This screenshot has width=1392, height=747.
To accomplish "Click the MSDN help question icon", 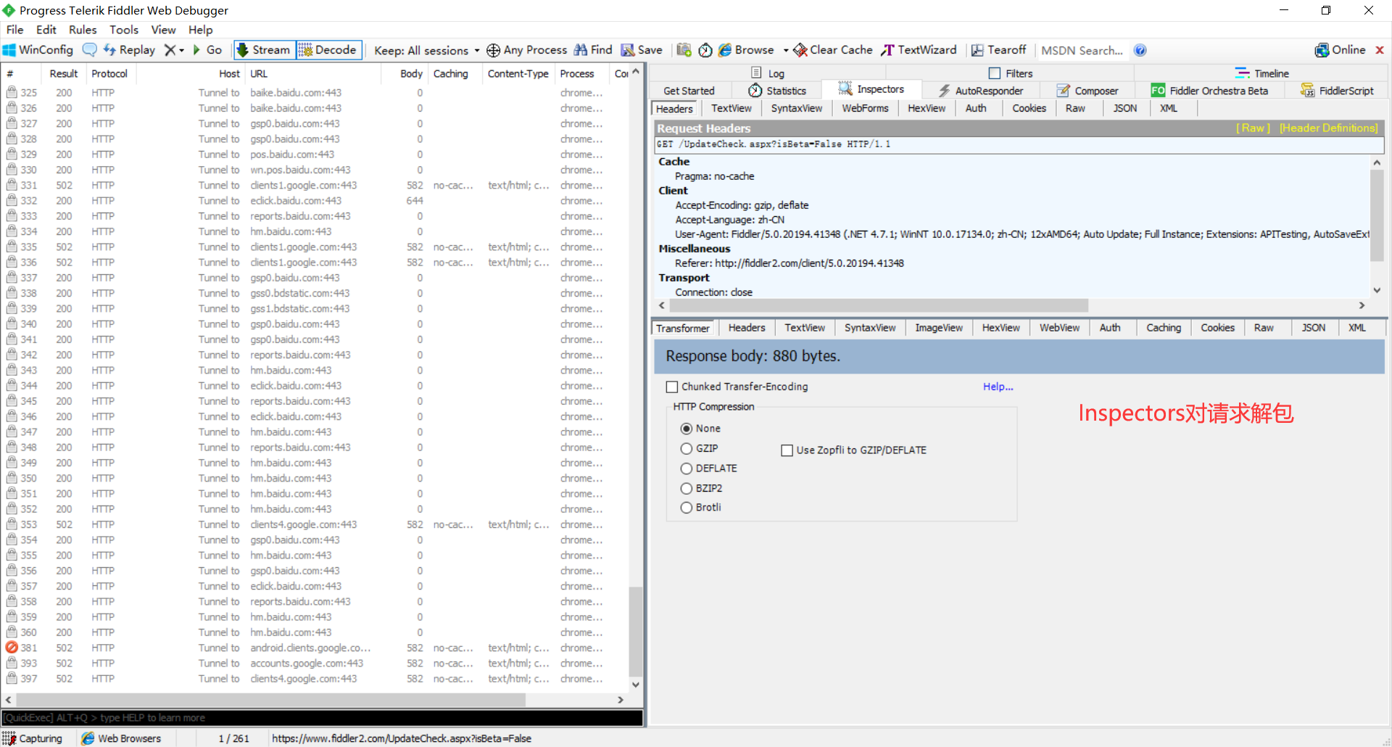I will click(1140, 50).
